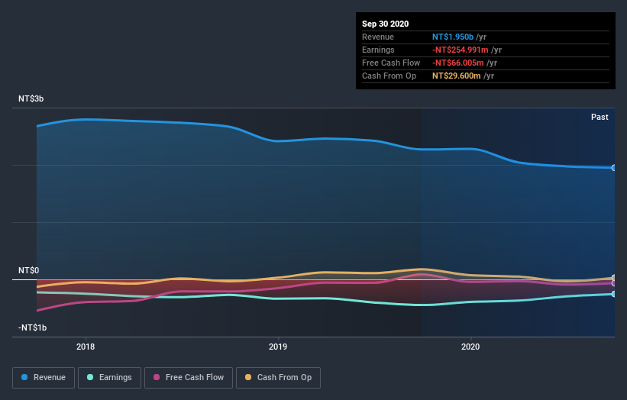Image resolution: width=627 pixels, height=400 pixels.
Task: Click the NT$29.600m cash from op value
Action: coord(456,76)
